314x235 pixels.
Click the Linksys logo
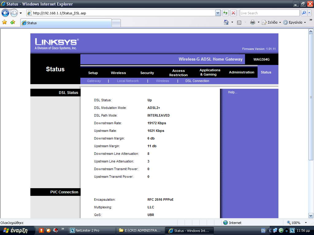click(57, 44)
